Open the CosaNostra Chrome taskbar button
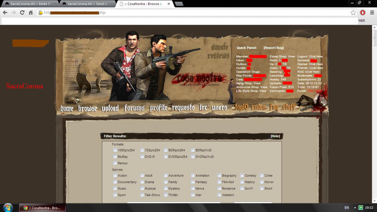 [x=42, y=208]
